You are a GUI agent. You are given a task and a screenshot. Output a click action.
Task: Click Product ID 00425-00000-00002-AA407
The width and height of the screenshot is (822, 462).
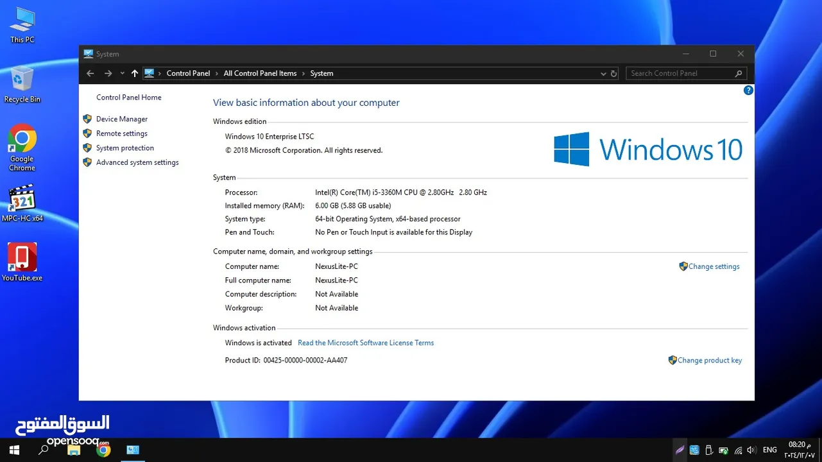click(305, 360)
